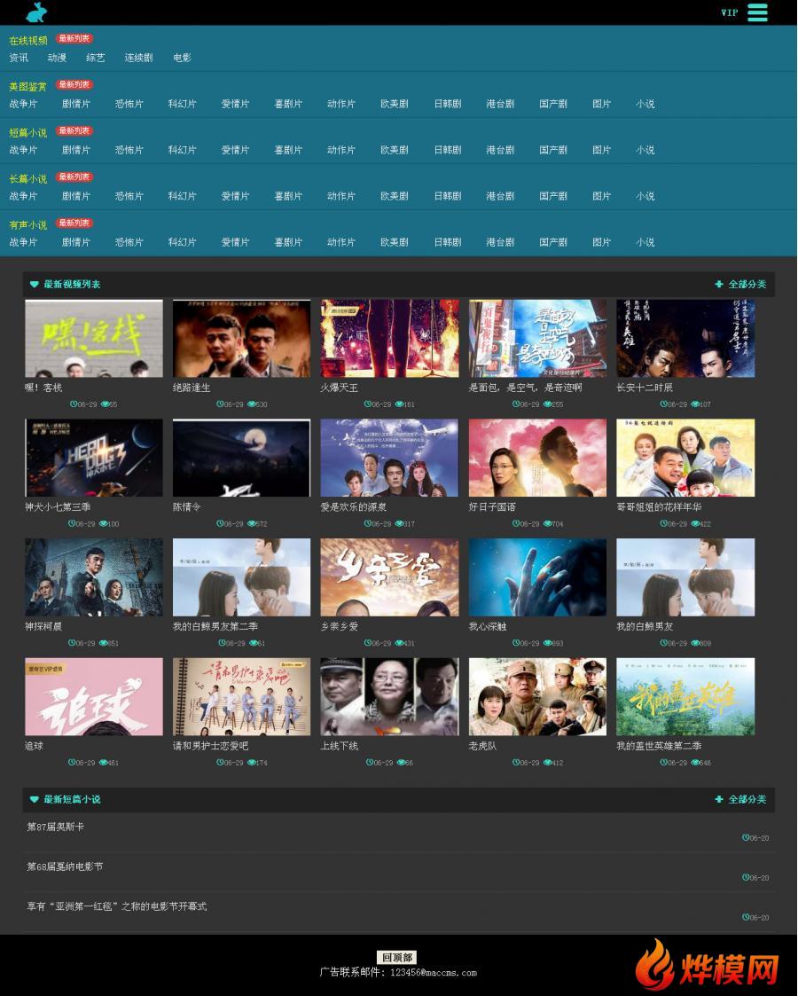Click the VIP link in the header
The width and height of the screenshot is (798, 996).
[x=730, y=12]
